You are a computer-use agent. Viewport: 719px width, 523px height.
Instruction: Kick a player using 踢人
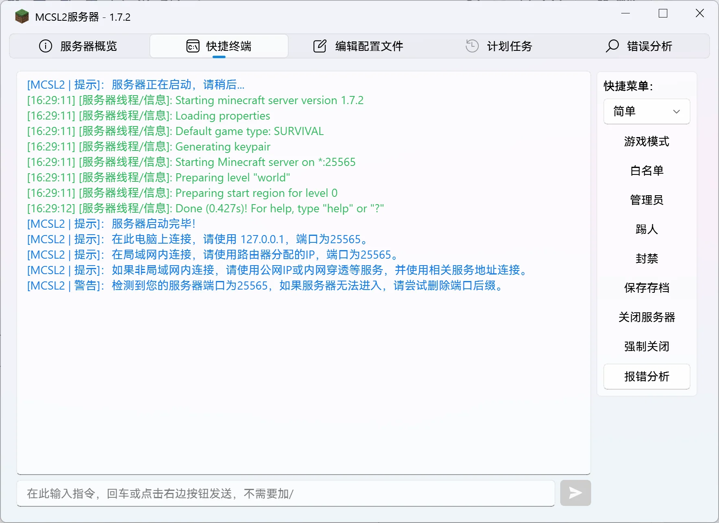tap(646, 229)
